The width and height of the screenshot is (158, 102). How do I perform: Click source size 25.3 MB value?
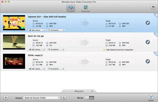(39, 65)
